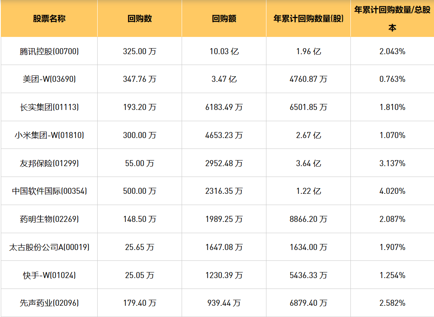Click the 友邦保险(01299) stock name
The image size is (434, 317).
click(x=49, y=163)
